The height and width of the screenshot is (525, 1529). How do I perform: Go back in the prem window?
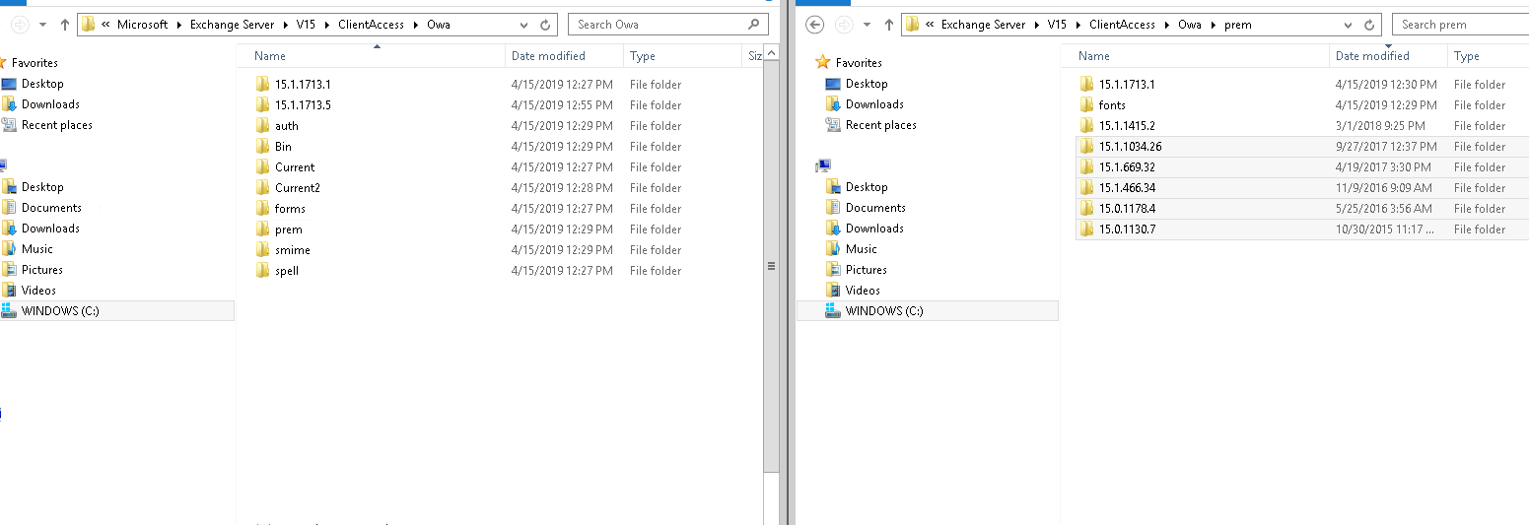[814, 25]
